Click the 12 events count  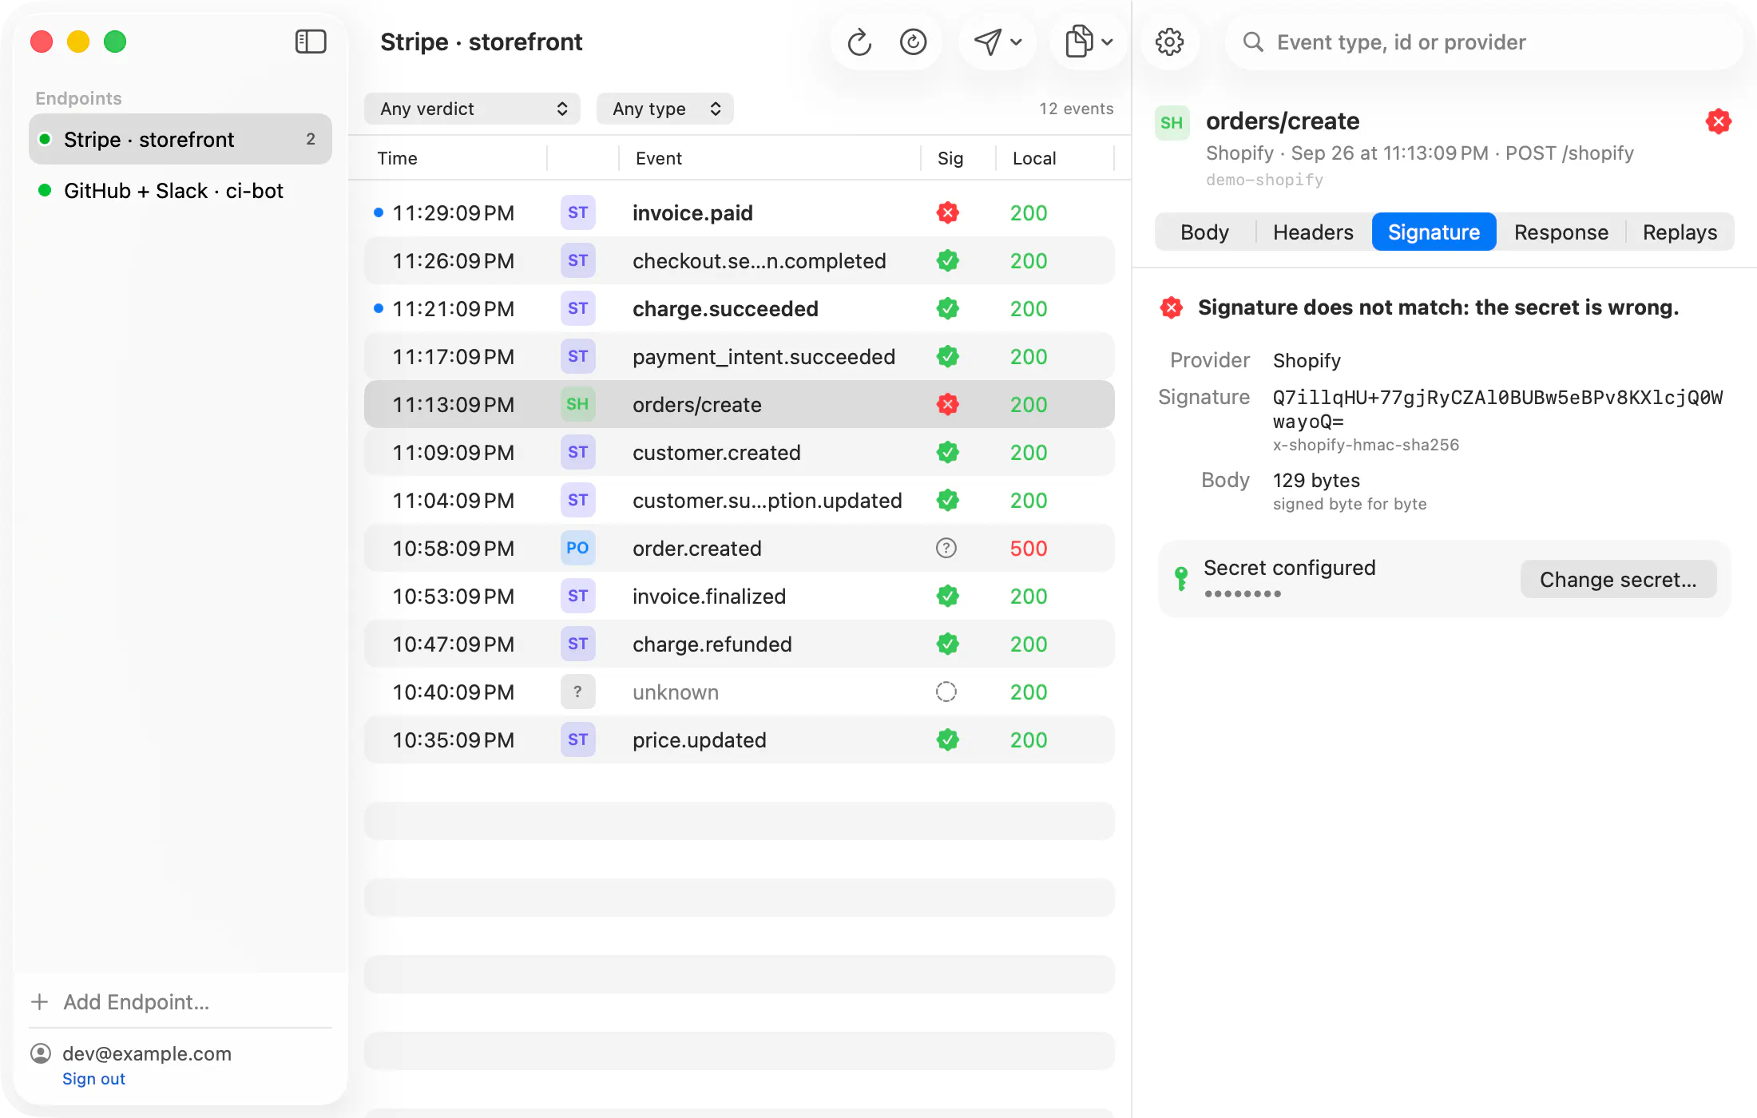(x=1076, y=109)
